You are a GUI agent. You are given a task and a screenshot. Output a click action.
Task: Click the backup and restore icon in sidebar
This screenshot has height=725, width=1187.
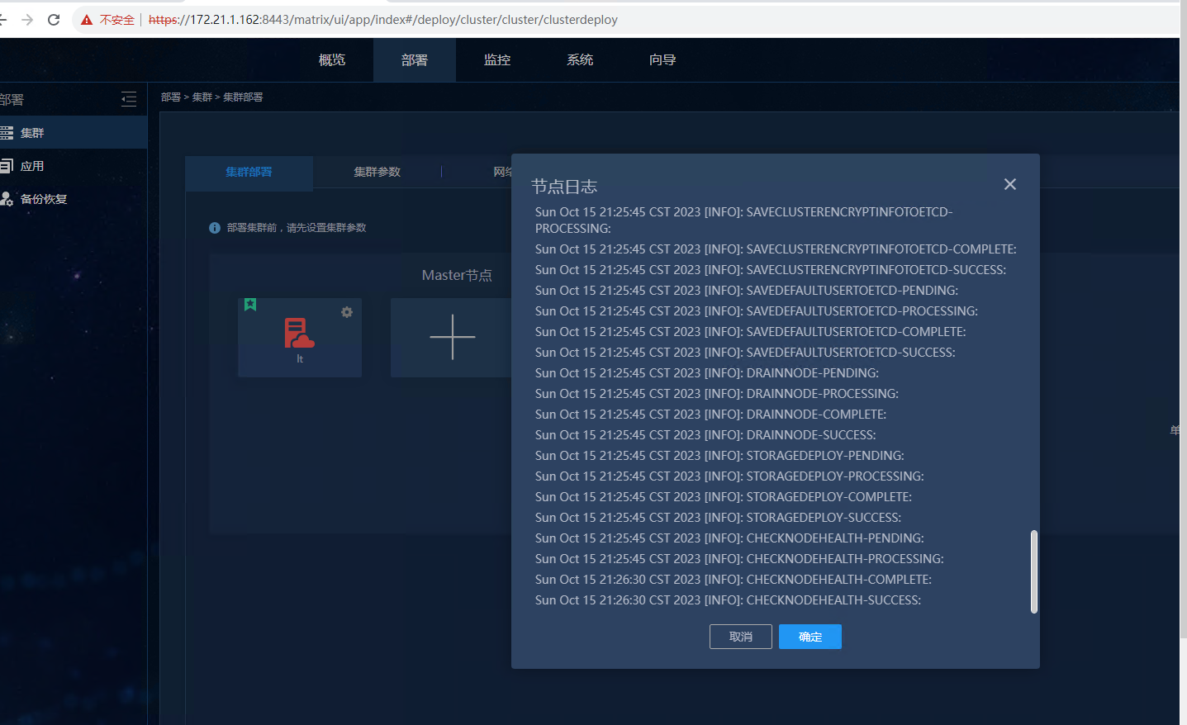(x=7, y=199)
